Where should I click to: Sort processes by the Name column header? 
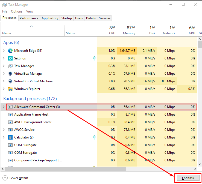point(32,31)
